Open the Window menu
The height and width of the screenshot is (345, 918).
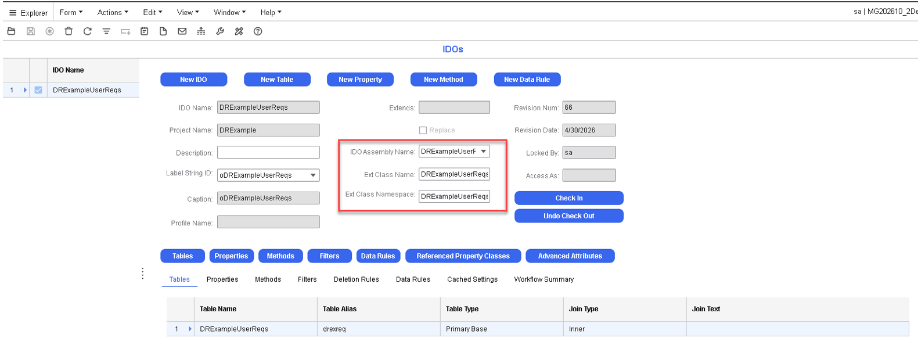(229, 12)
